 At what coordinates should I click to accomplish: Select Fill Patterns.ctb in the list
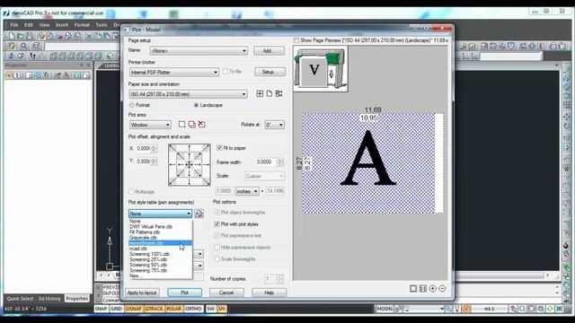click(x=160, y=232)
